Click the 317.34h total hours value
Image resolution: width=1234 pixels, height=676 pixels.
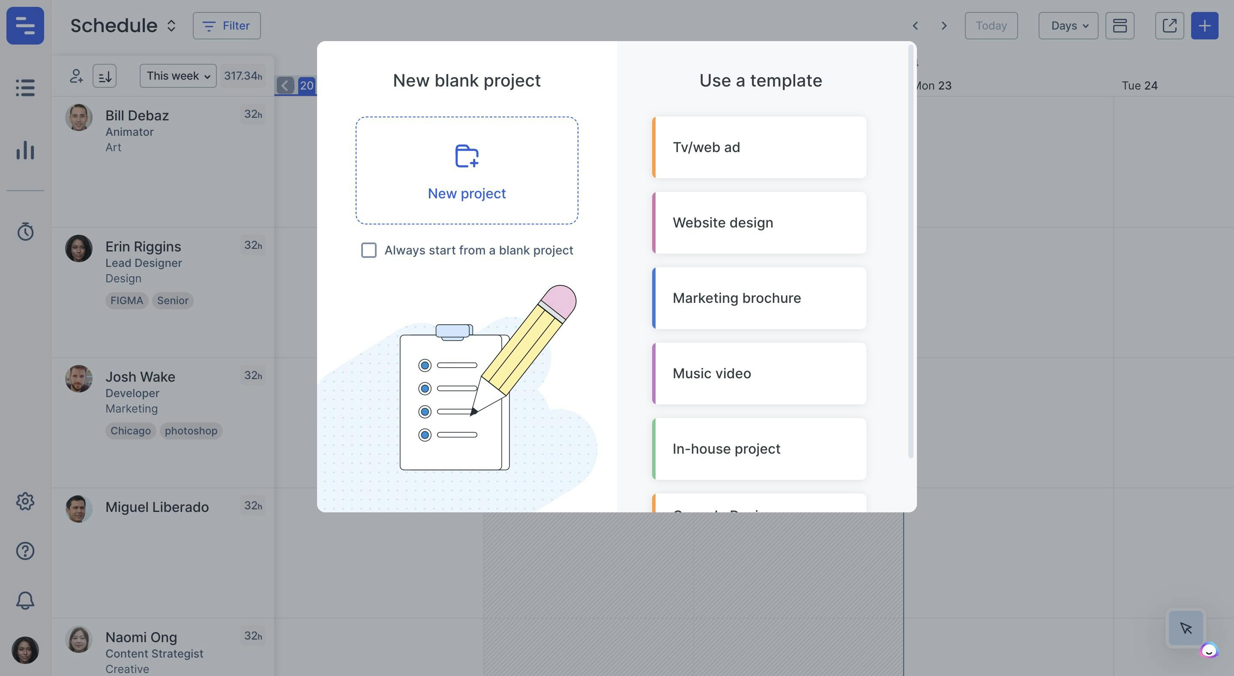pos(243,76)
